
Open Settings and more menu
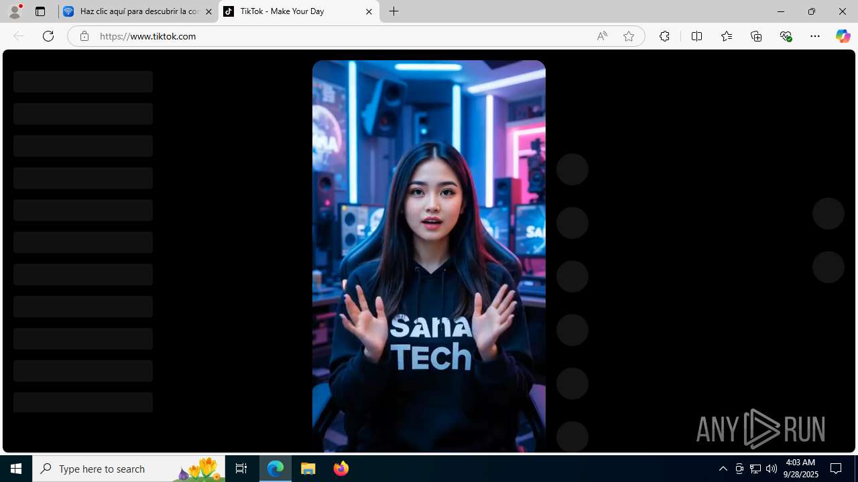click(815, 36)
